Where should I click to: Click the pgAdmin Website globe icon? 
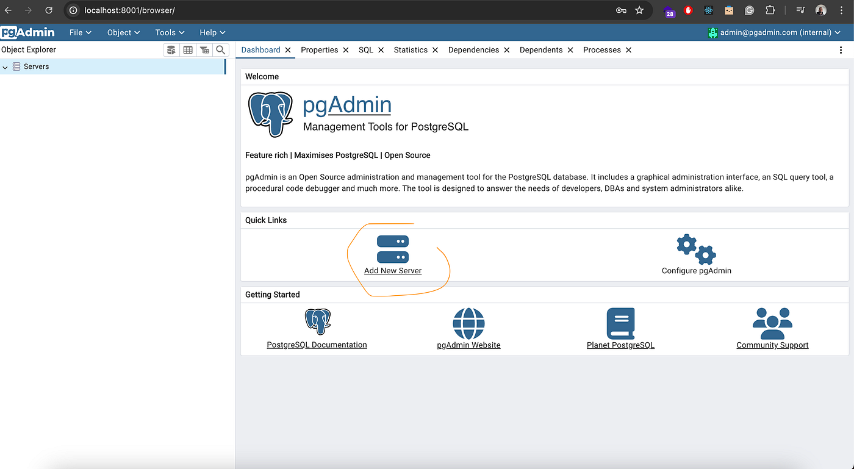(468, 323)
